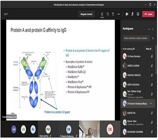Copy the meeting invite link icon

[x=153, y=38]
